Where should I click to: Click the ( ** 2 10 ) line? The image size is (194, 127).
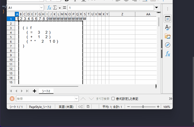pos(42,41)
